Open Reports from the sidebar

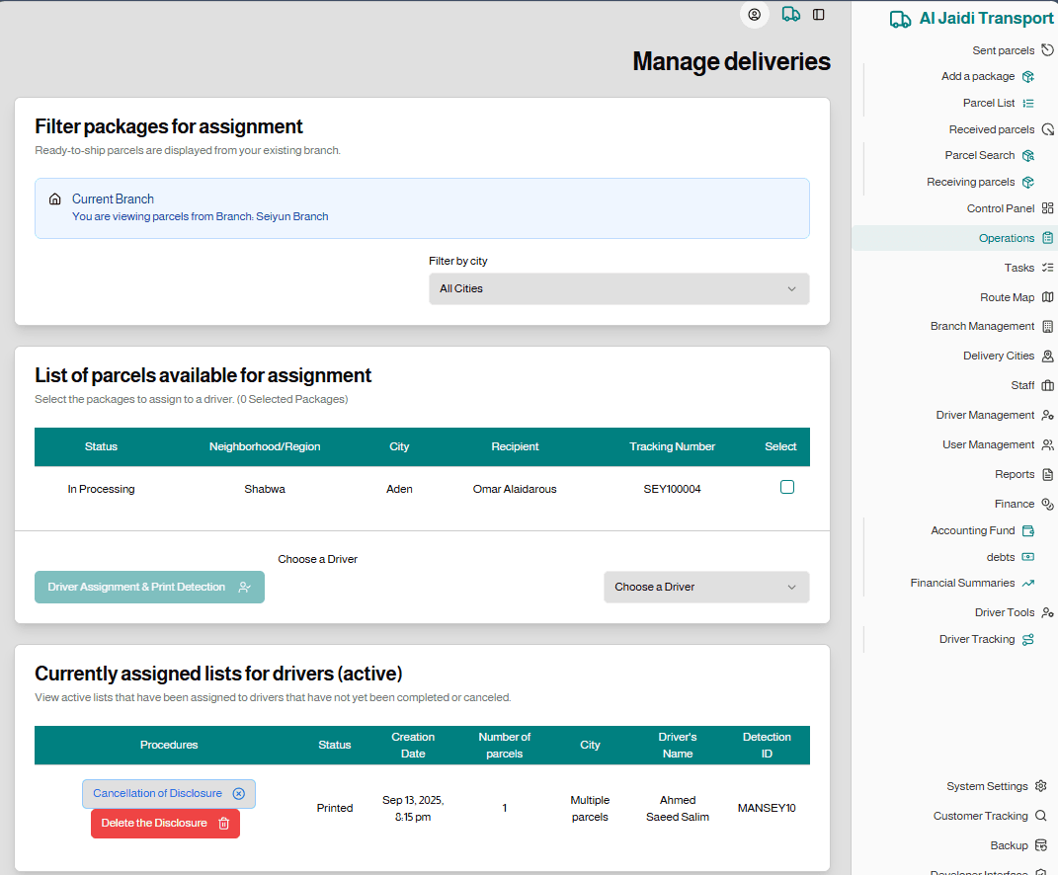click(x=1015, y=474)
